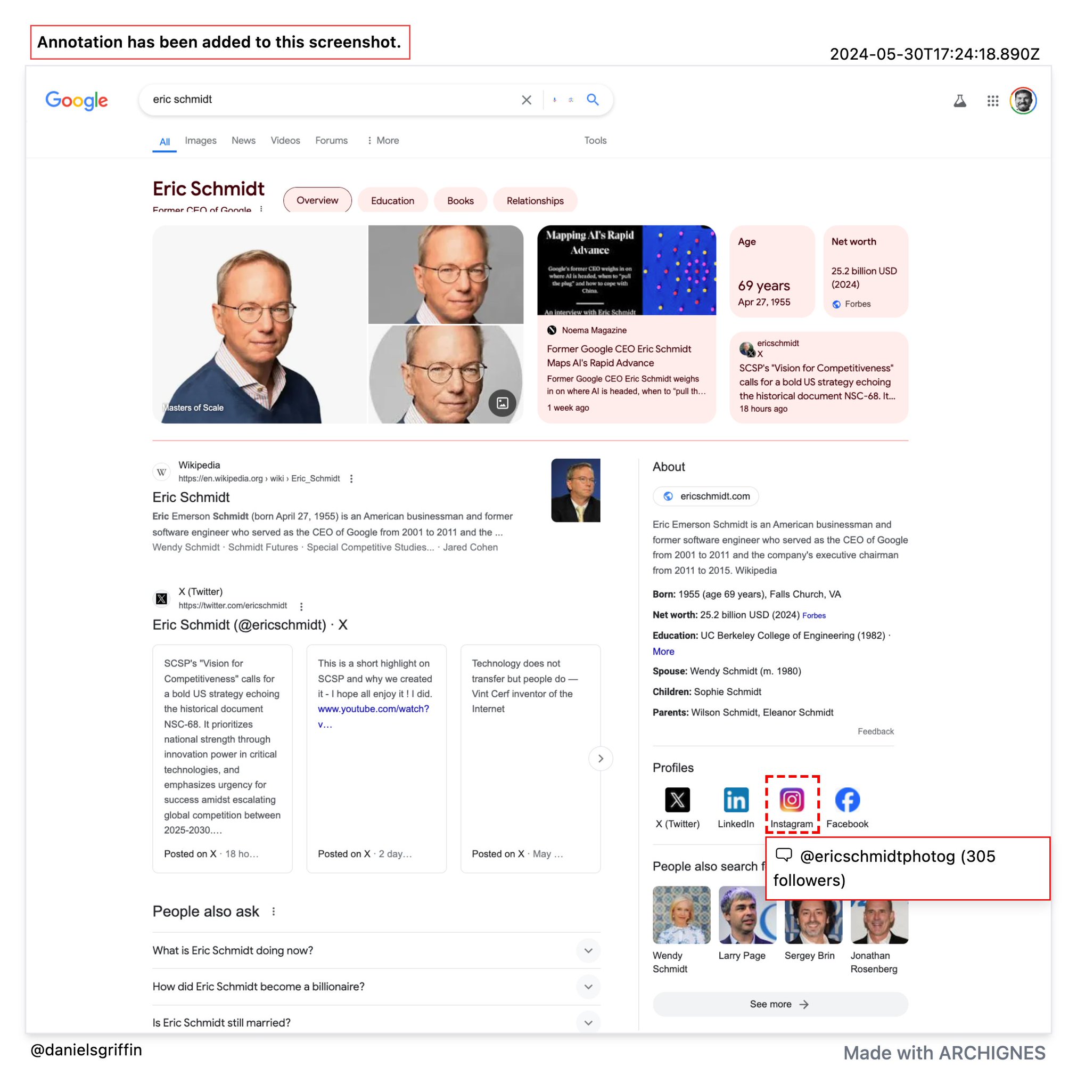The height and width of the screenshot is (1091, 1077).
Task: Open the Google apps grid
Action: click(x=992, y=101)
